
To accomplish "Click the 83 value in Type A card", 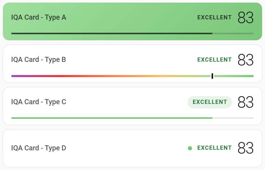I will 246,18.
